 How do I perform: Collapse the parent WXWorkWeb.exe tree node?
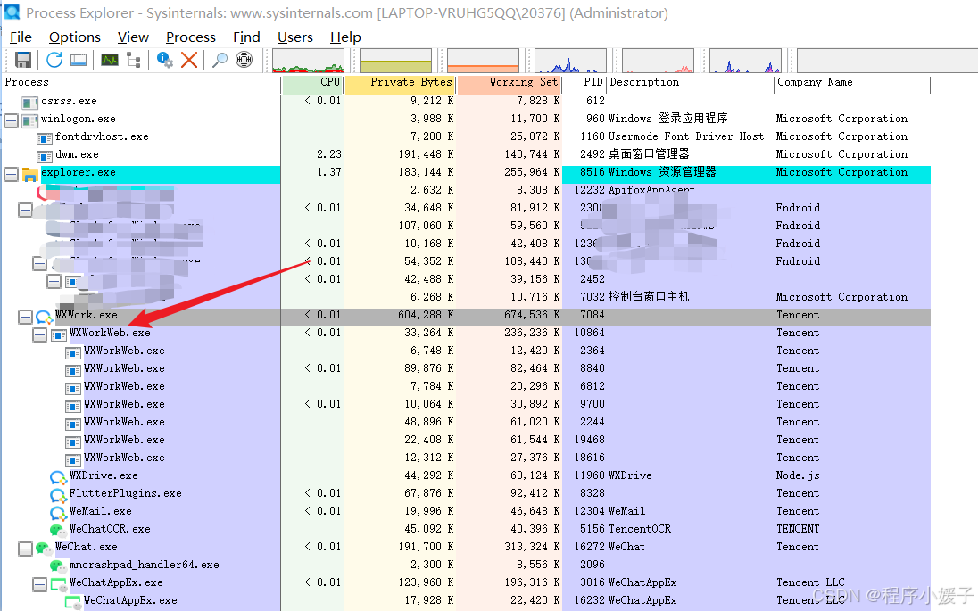point(39,334)
